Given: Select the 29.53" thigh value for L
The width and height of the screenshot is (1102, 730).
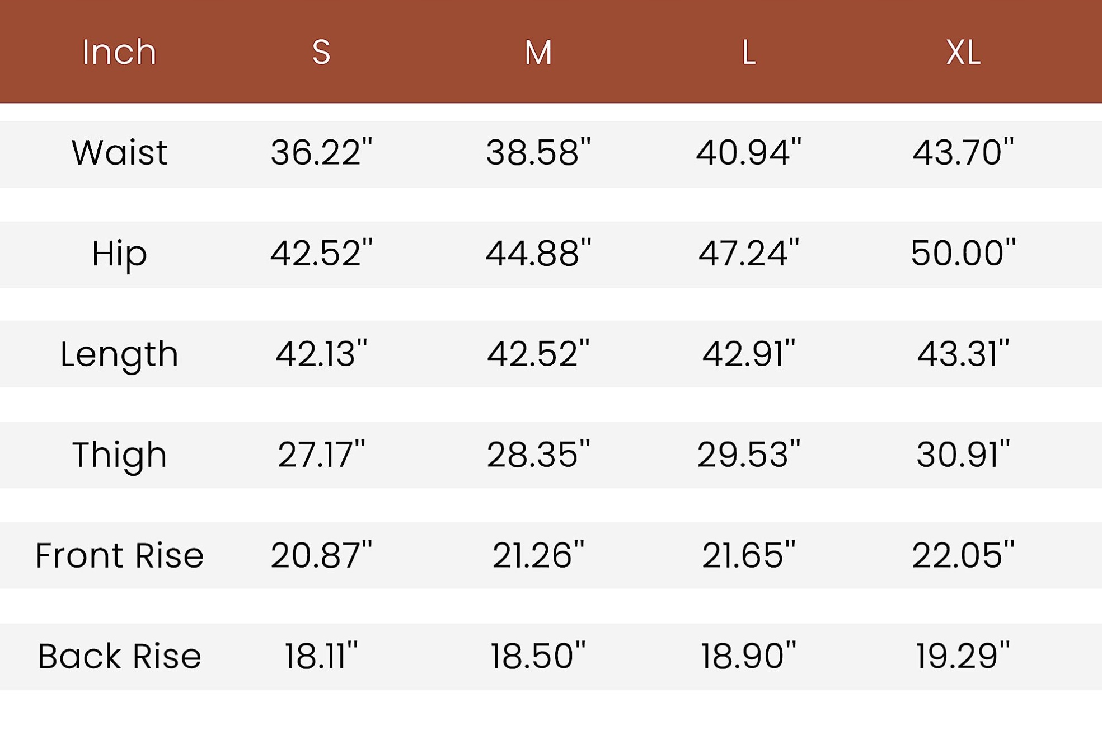Looking at the screenshot, I should tap(749, 455).
